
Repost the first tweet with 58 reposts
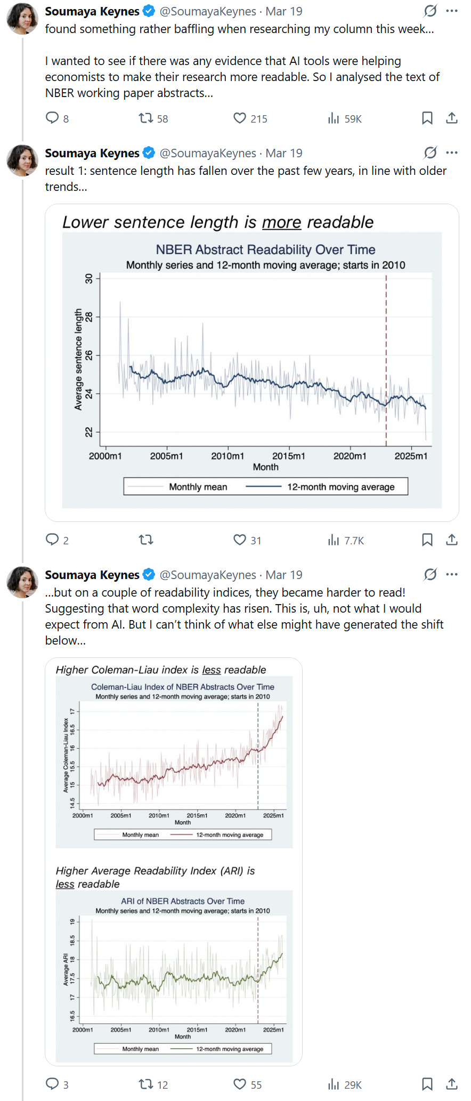click(146, 118)
